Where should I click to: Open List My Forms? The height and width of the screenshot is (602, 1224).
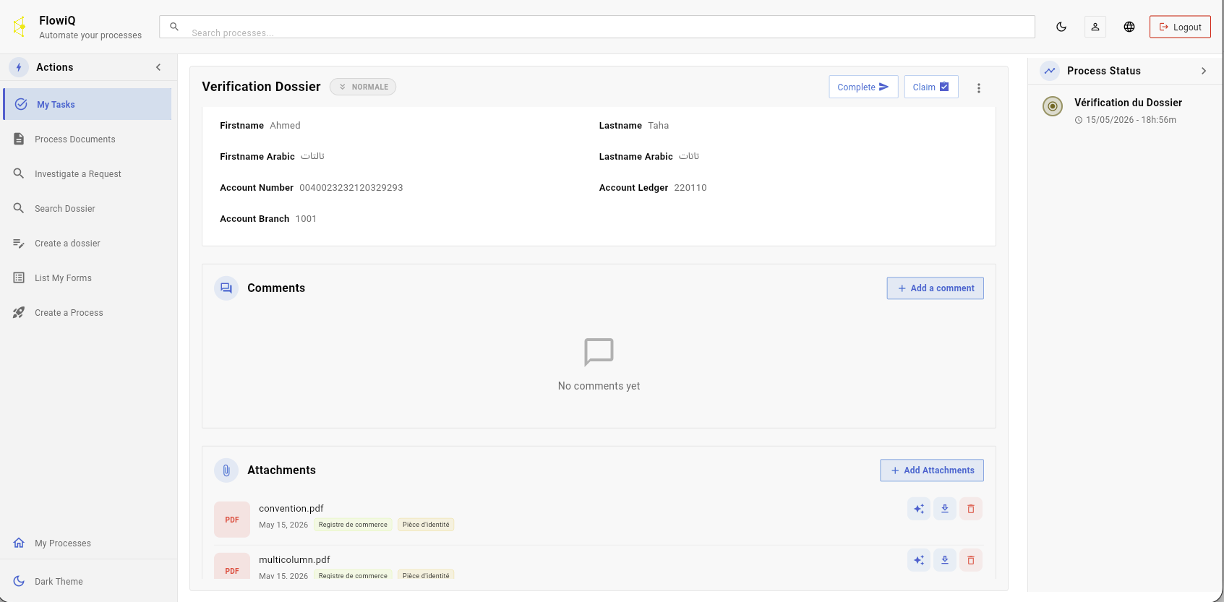(87, 278)
